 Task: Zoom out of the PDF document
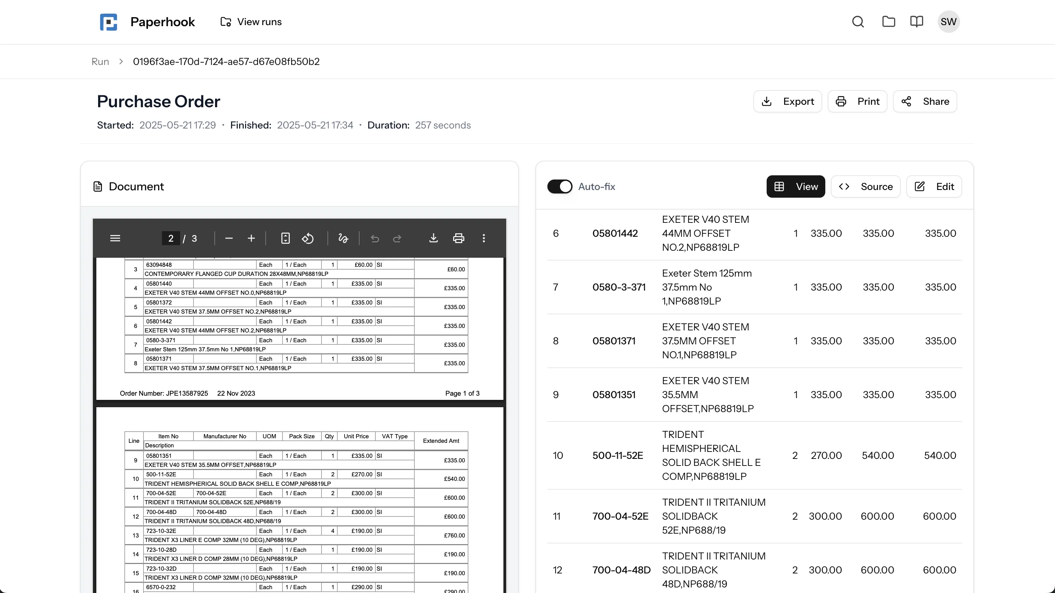229,238
